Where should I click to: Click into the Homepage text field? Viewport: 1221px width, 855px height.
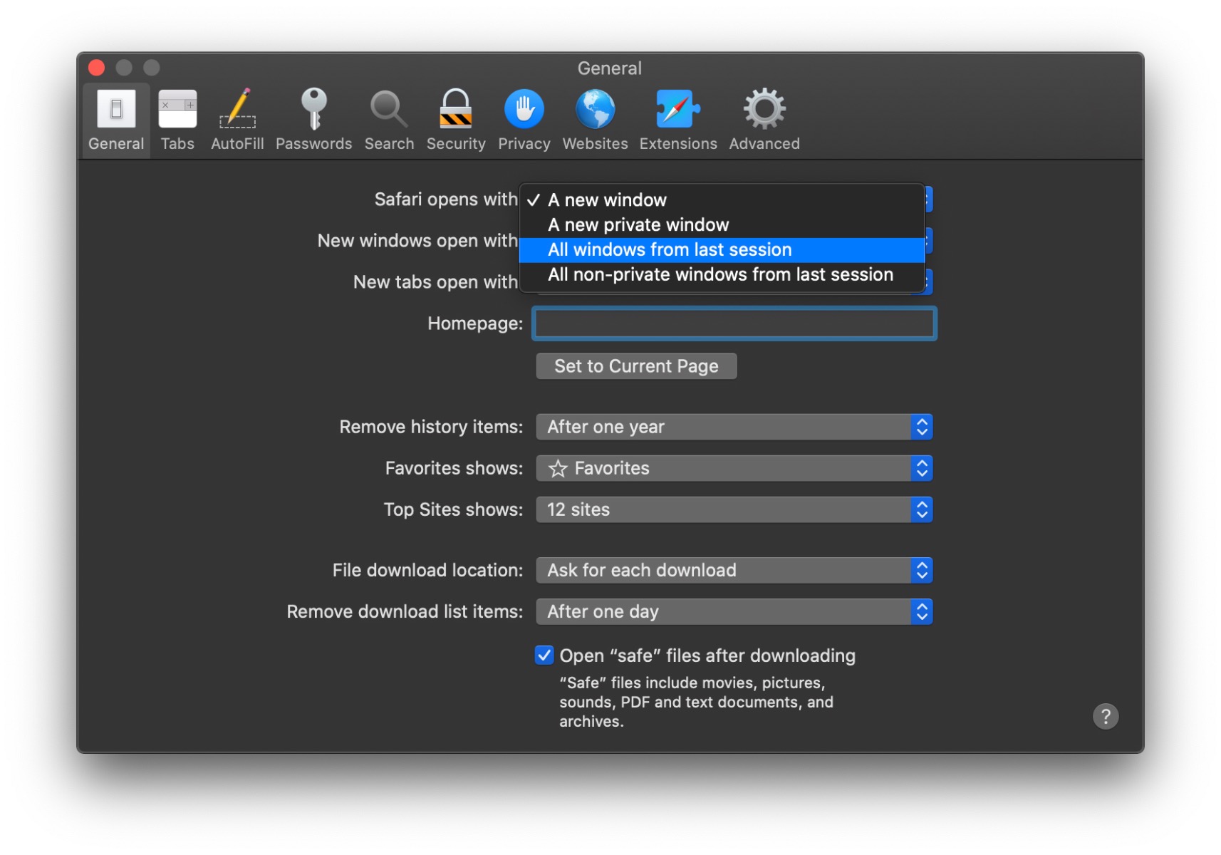(734, 323)
